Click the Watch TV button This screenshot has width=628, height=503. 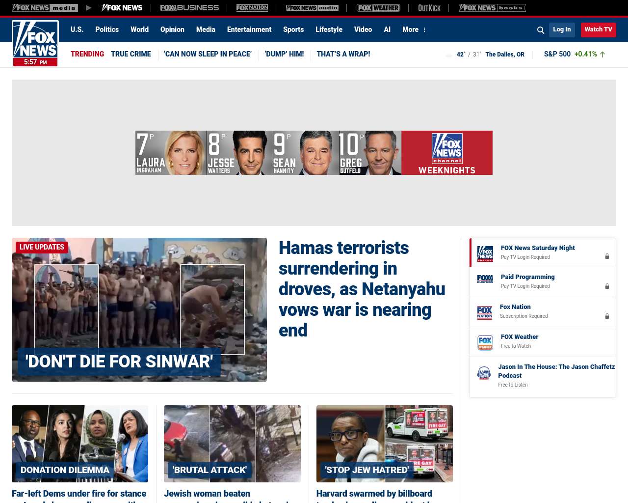coord(599,29)
